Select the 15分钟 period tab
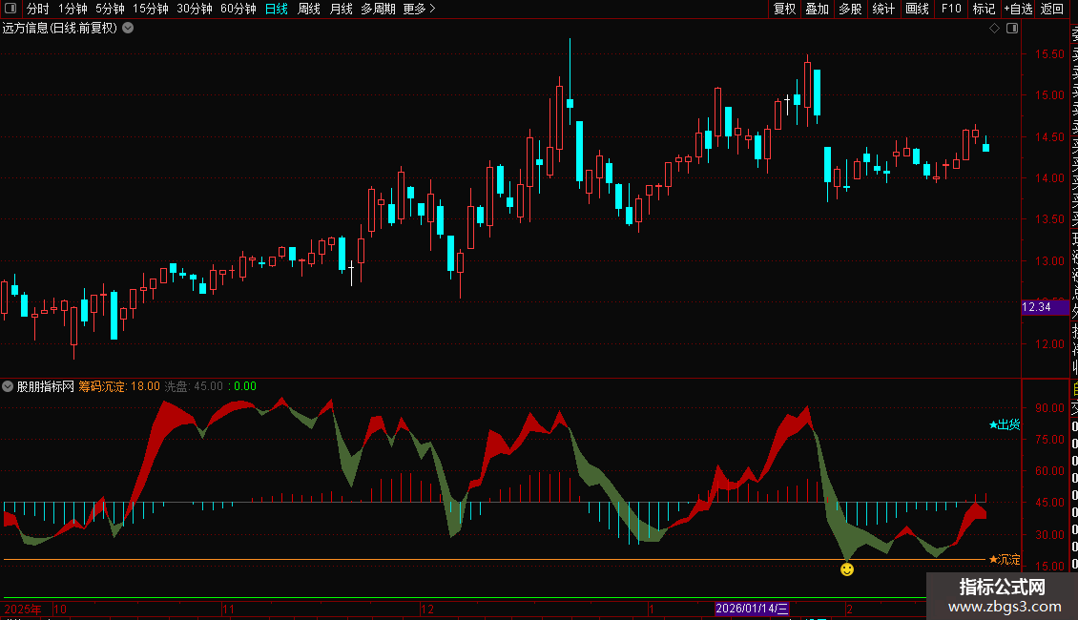 click(x=151, y=9)
